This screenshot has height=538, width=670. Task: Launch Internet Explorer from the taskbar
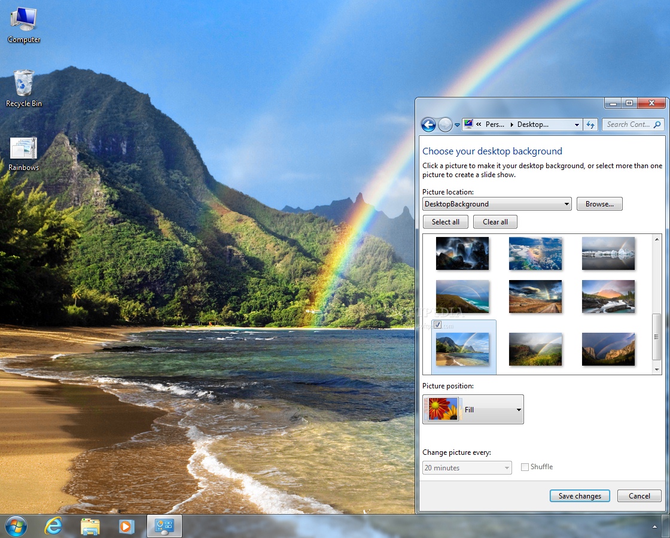click(x=53, y=526)
